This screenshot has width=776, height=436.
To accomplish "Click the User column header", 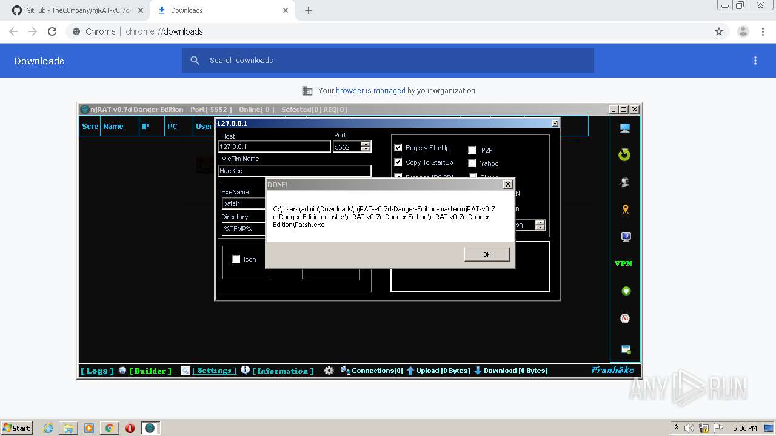I will (x=204, y=127).
